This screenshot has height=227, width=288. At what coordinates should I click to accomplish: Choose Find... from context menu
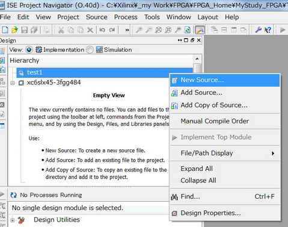(x=225, y=196)
